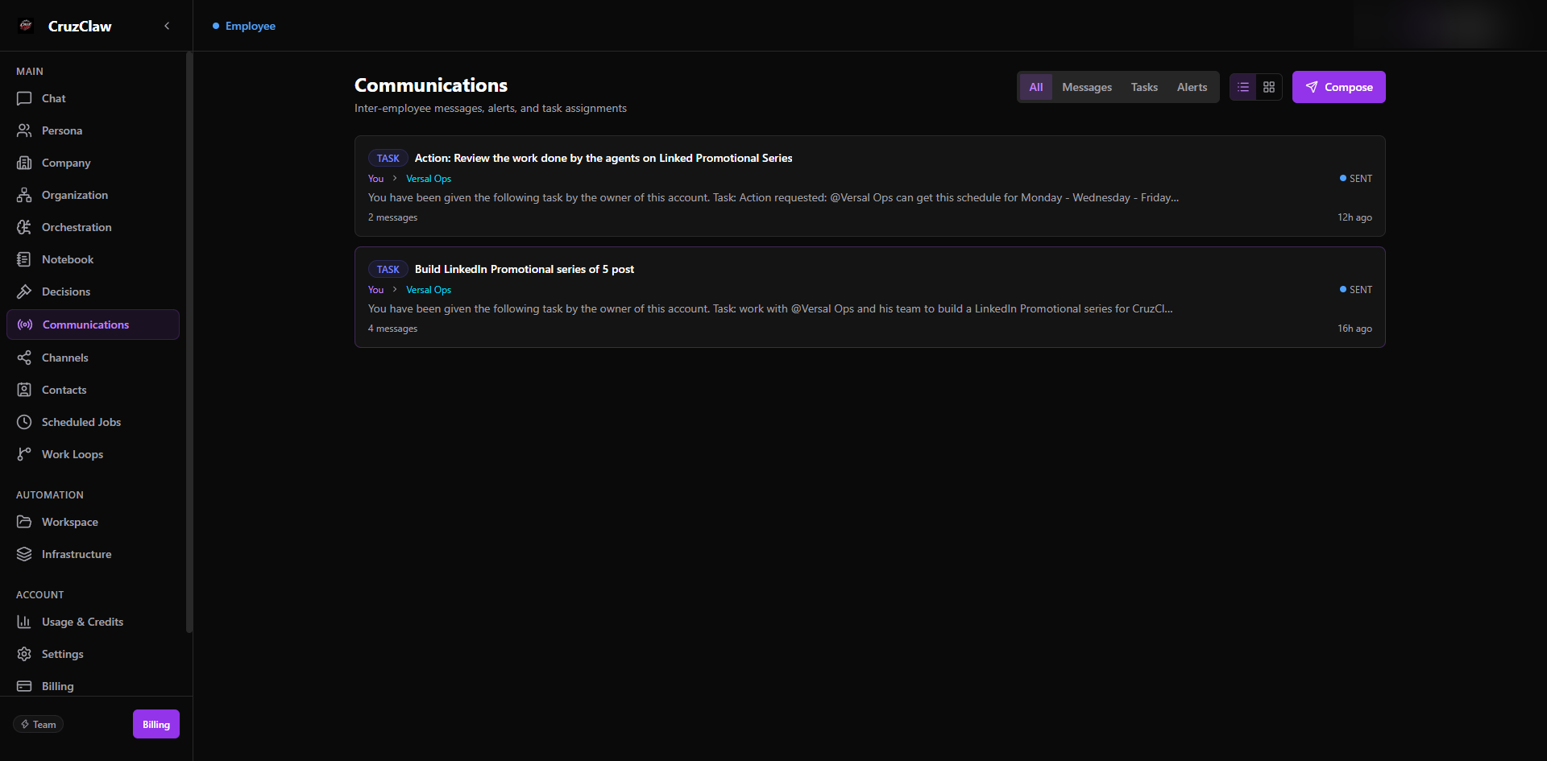Open the Chat icon in sidebar
The height and width of the screenshot is (761, 1547).
pyautogui.click(x=24, y=98)
